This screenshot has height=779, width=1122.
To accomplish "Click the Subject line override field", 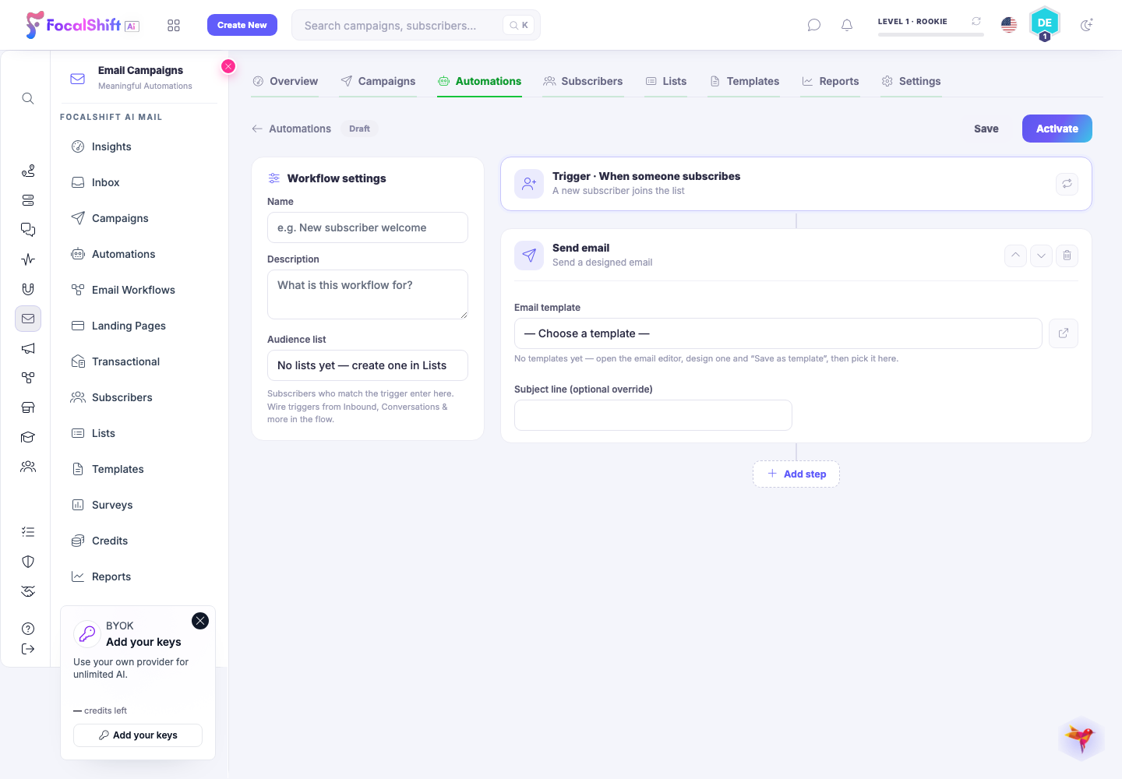I will 653,415.
